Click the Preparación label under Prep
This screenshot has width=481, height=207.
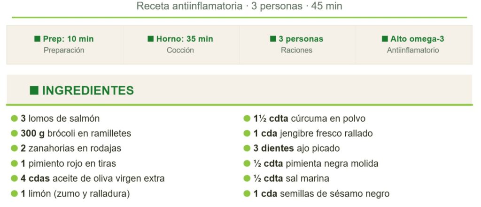click(x=64, y=50)
